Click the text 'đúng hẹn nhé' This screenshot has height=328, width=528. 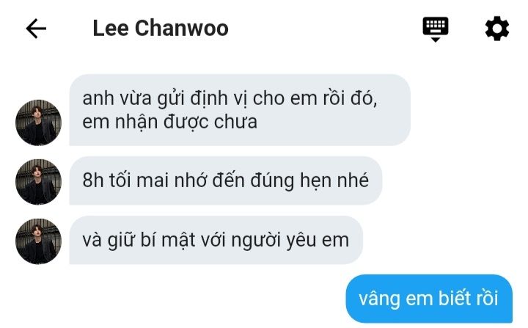pos(309,181)
